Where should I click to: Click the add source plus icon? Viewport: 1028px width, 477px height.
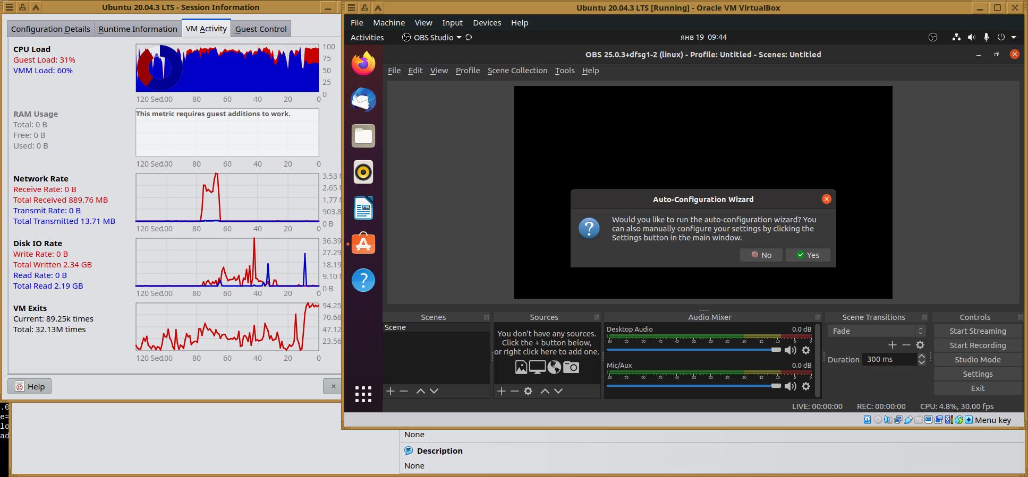tap(501, 391)
